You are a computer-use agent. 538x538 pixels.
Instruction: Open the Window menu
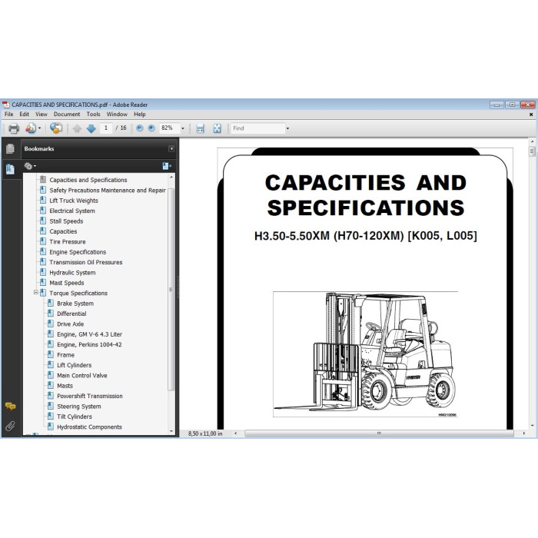[117, 115]
